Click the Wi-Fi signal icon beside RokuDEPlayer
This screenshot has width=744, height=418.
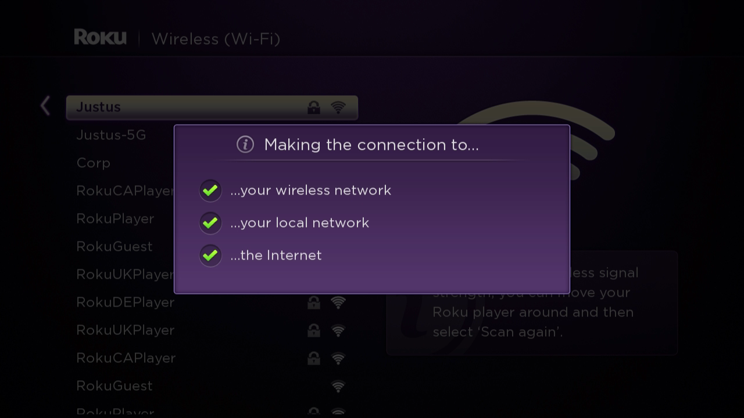coord(338,302)
